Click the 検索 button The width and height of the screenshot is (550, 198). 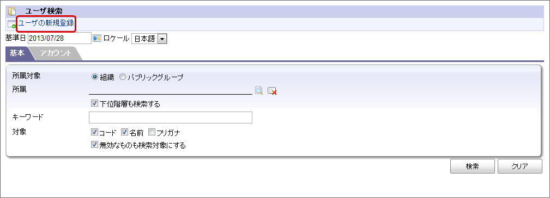coord(473,166)
